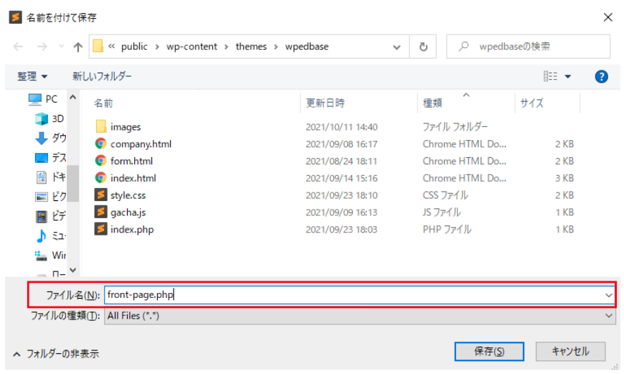Click date '2021/10/11 14:40'

click(341, 127)
